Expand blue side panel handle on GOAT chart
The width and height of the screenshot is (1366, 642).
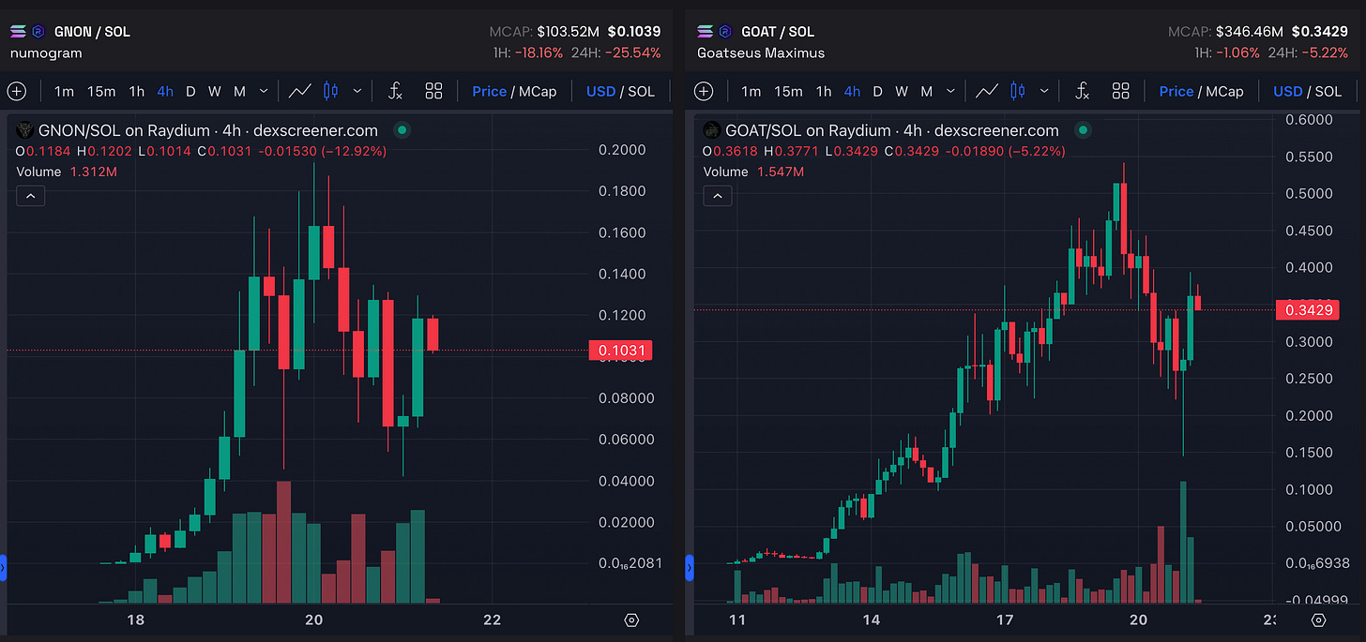click(x=690, y=567)
